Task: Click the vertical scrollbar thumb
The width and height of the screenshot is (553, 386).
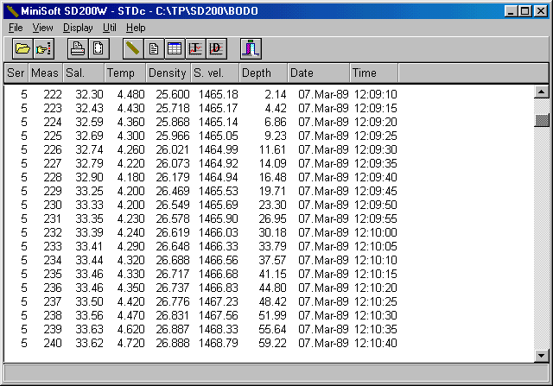Action: click(x=542, y=120)
